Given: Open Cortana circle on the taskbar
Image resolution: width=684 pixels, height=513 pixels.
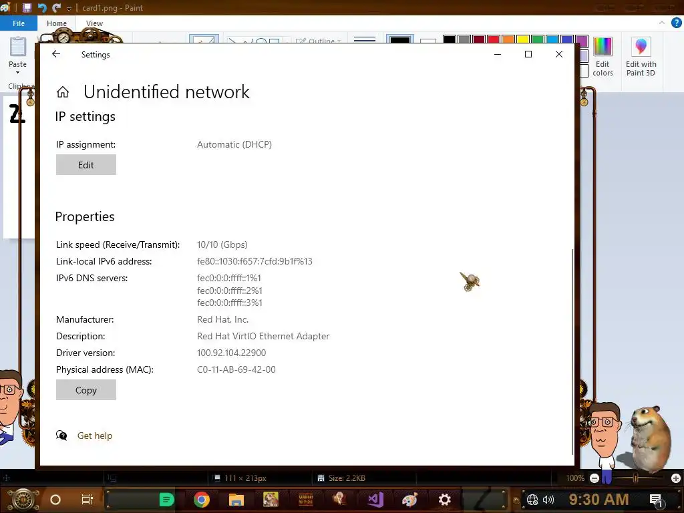Looking at the screenshot, I should coord(55,500).
